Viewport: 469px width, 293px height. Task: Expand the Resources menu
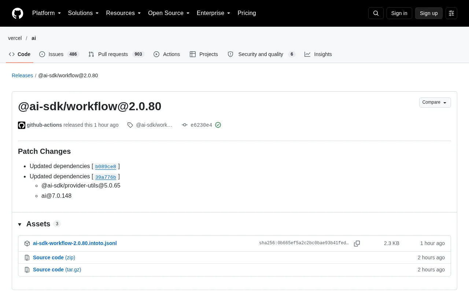tap(123, 13)
